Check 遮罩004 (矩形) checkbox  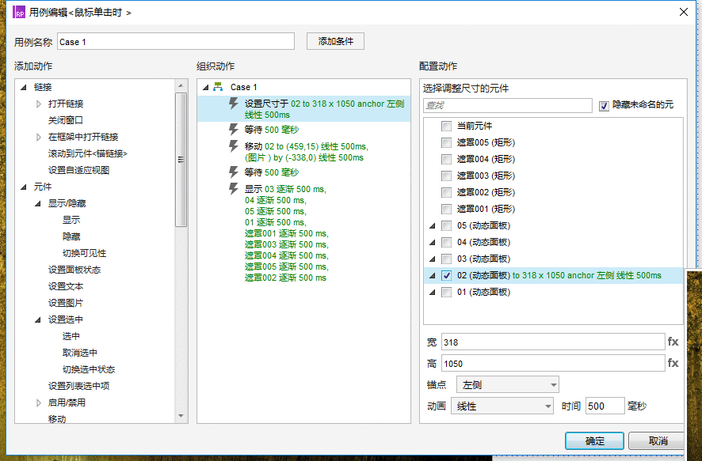tap(446, 159)
